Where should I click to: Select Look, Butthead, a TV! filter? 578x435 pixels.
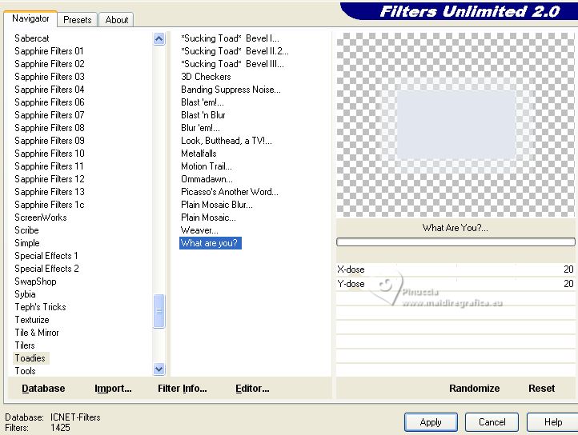coord(227,141)
